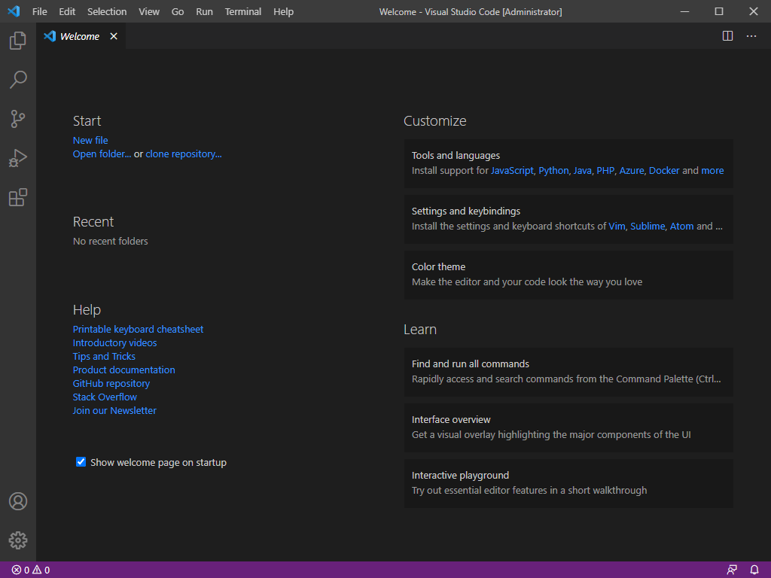Open the Explorer sidebar icon
This screenshot has height=578, width=771.
(17, 41)
